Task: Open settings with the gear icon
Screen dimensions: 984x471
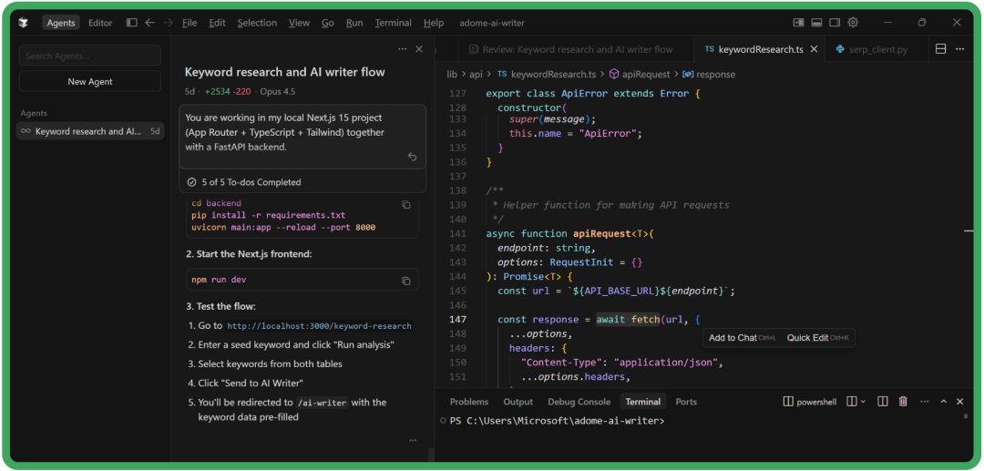Action: (854, 23)
